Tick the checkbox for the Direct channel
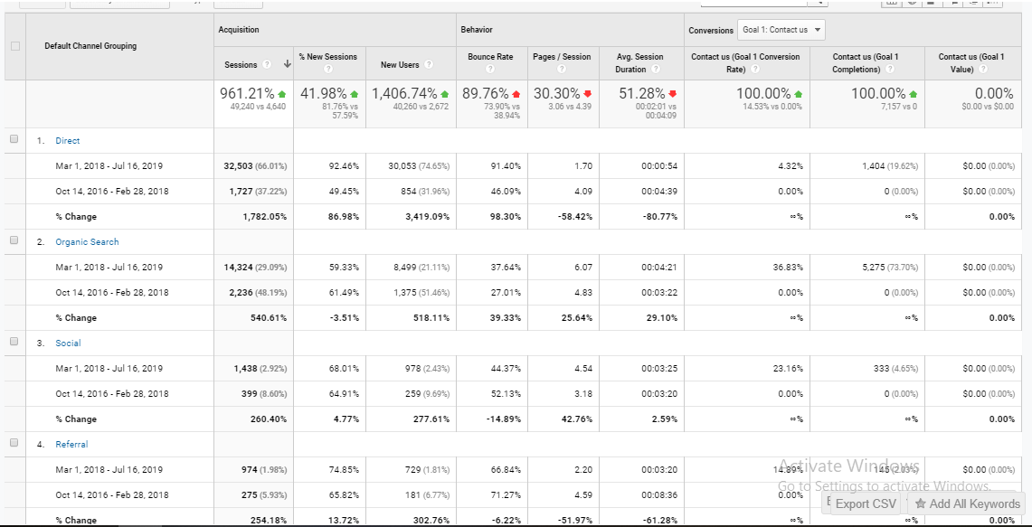 (14, 139)
